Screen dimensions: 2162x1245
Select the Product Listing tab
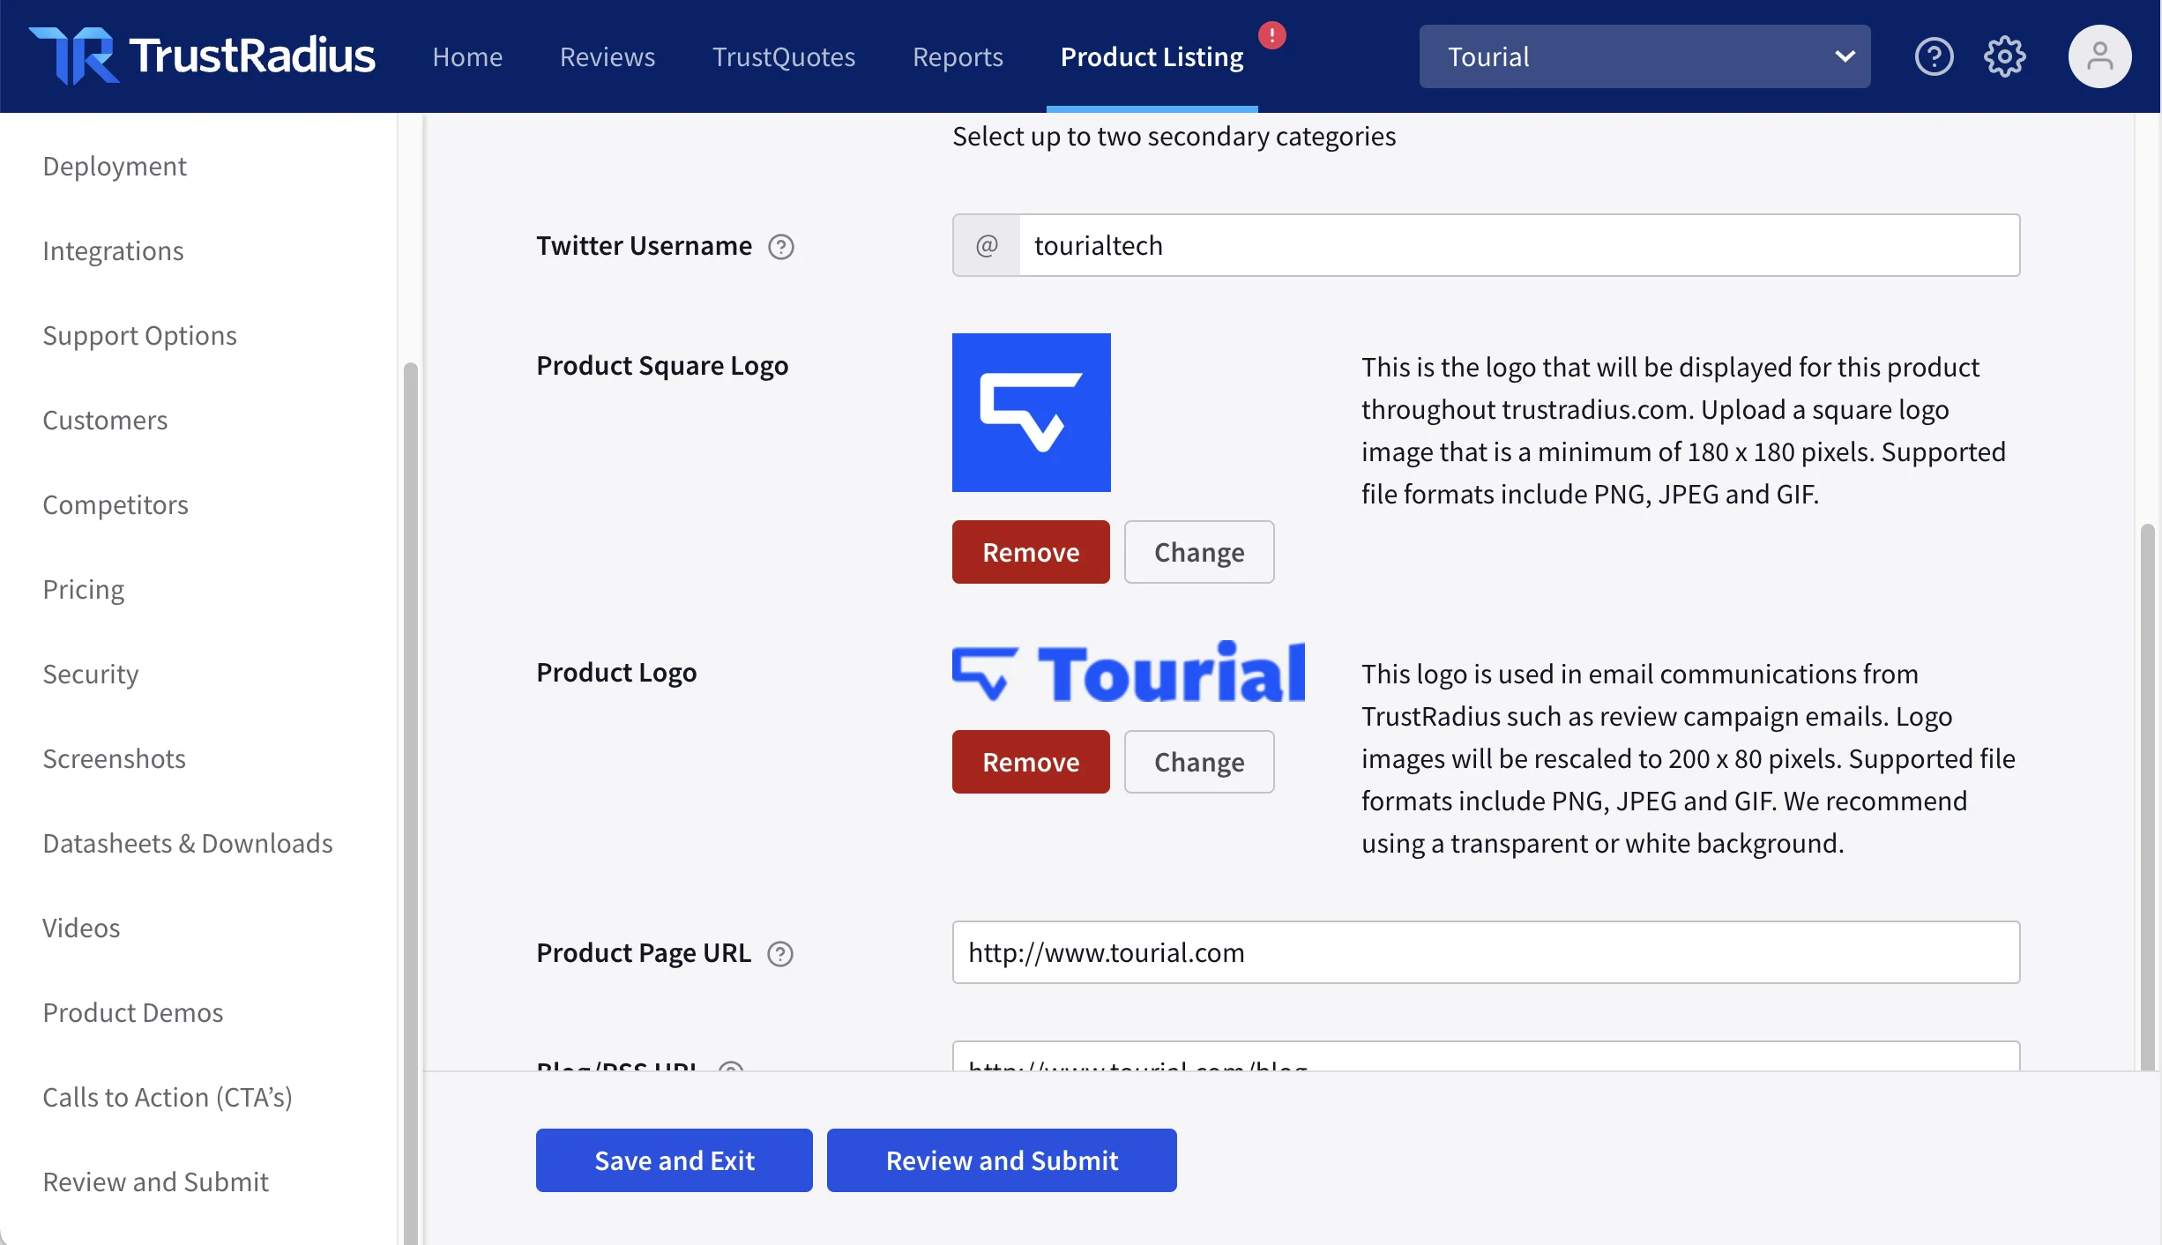(1152, 56)
